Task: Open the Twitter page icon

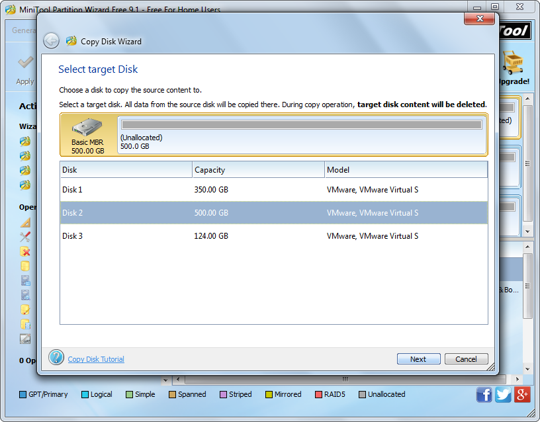Action: [503, 394]
